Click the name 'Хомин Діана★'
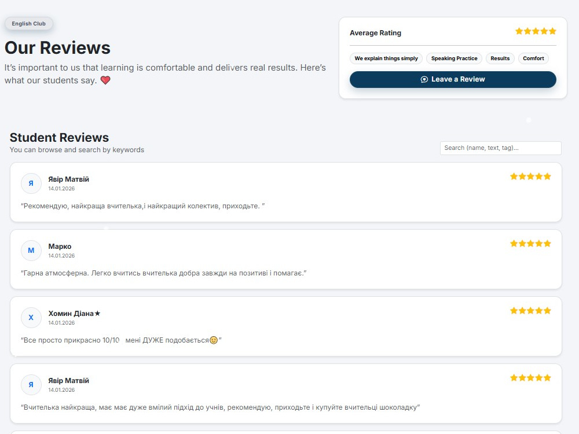The image size is (579, 434). 74,314
